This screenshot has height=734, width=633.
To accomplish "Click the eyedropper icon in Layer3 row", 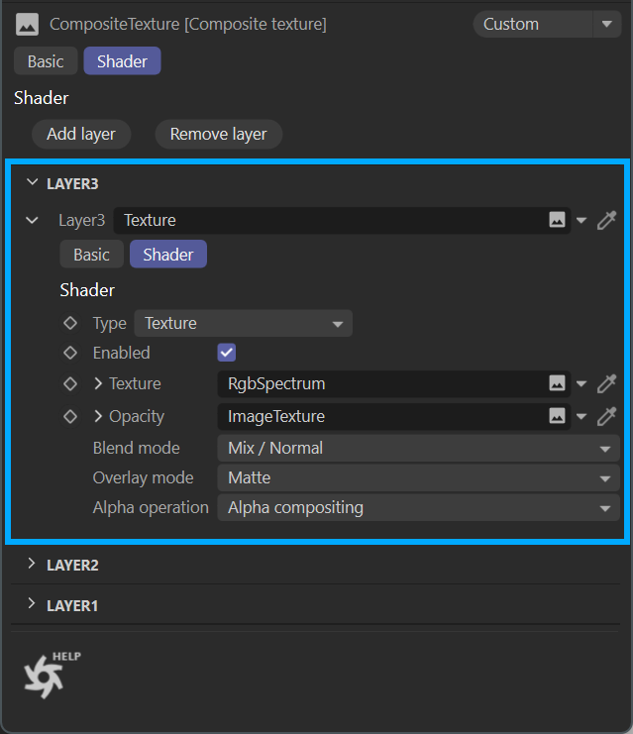I will [606, 220].
